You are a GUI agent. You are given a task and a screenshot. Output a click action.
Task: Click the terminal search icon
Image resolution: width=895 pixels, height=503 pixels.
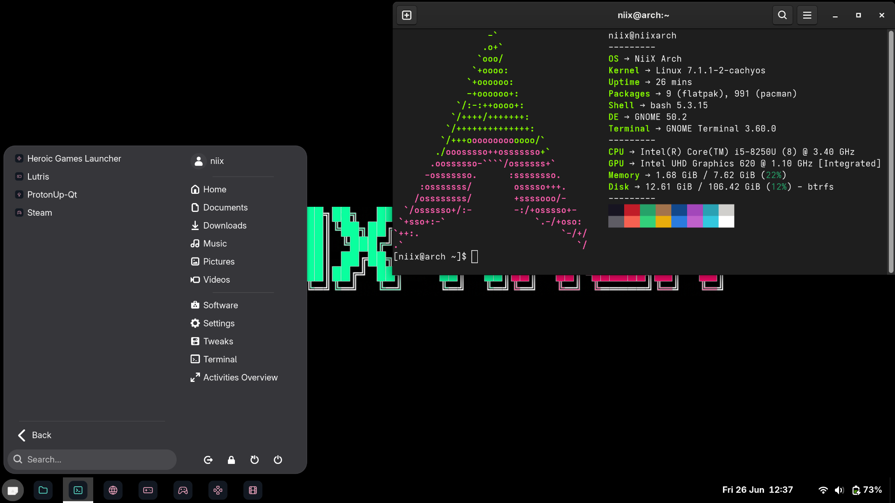coord(782,15)
